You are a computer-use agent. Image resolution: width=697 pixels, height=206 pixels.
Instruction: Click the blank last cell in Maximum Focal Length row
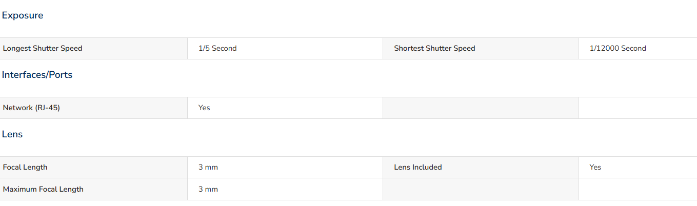[x=638, y=189]
